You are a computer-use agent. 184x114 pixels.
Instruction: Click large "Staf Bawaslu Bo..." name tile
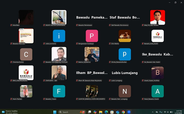(x=125, y=17)
